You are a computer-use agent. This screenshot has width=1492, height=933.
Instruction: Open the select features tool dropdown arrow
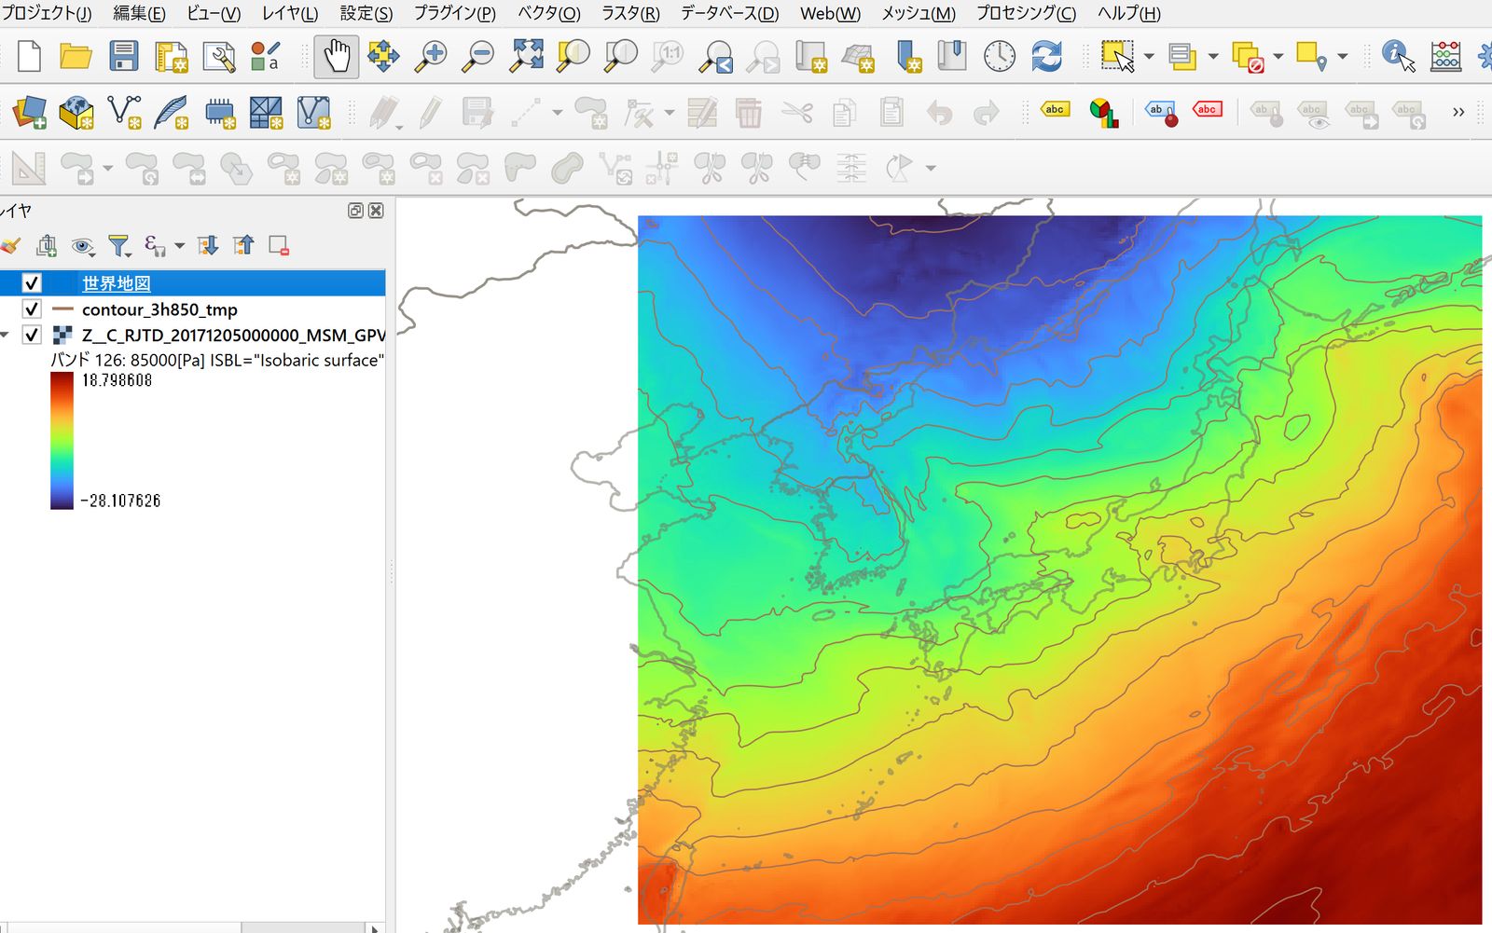click(1149, 56)
